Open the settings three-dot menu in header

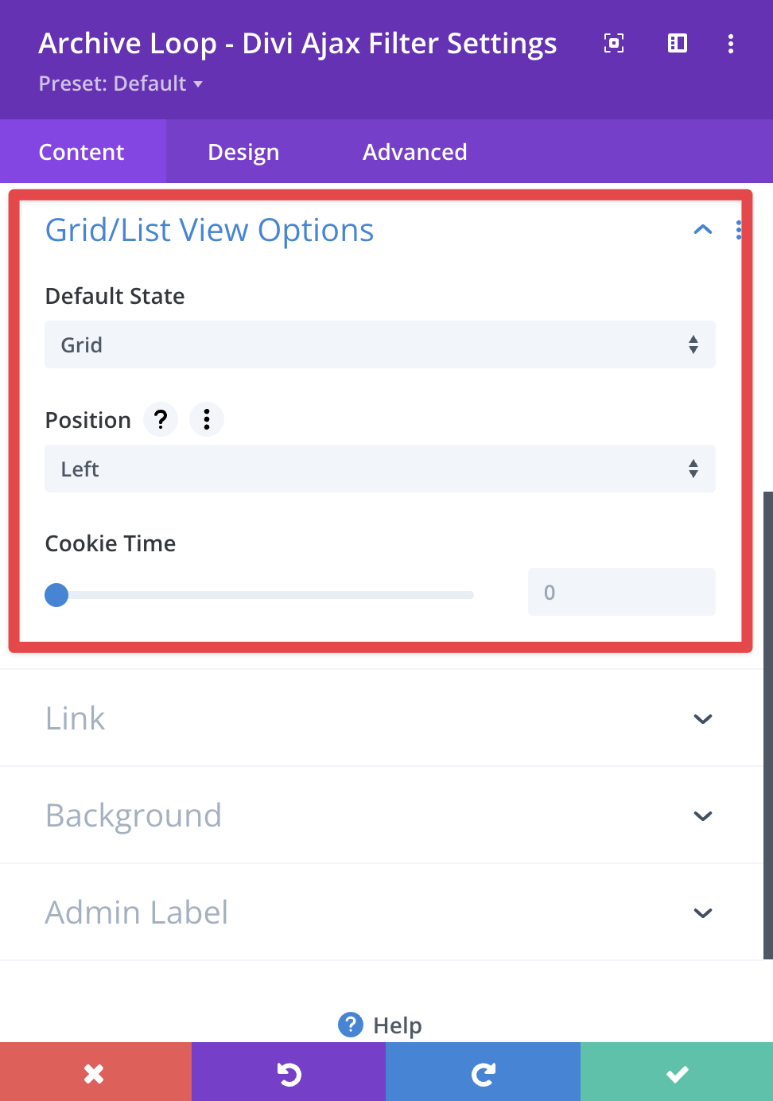(x=730, y=43)
